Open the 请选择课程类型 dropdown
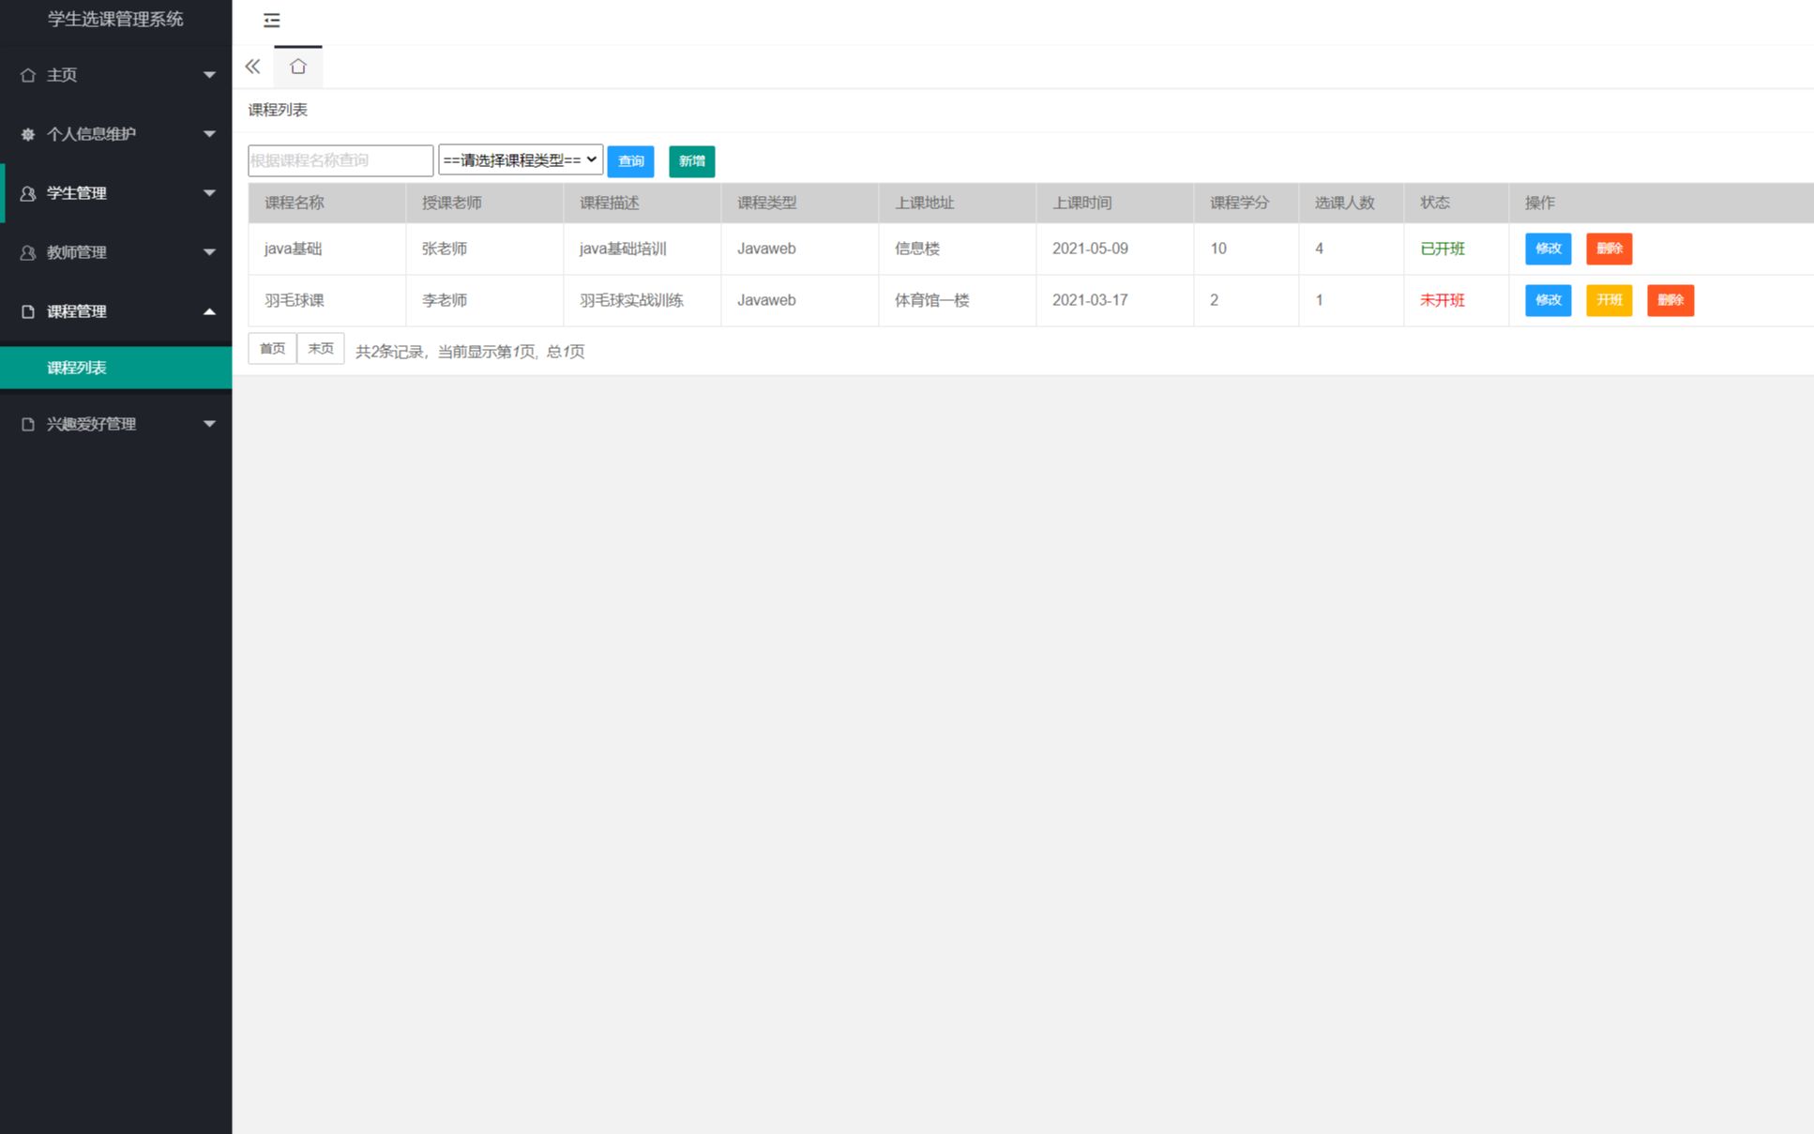 (x=521, y=160)
